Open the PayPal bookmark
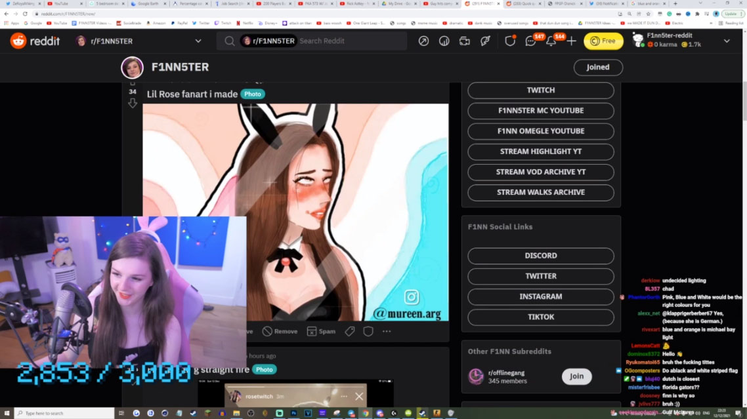This screenshot has width=747, height=419. (x=180, y=23)
